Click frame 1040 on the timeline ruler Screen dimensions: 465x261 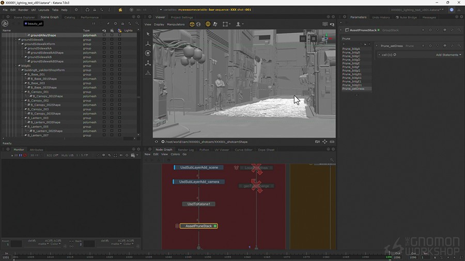point(168,256)
